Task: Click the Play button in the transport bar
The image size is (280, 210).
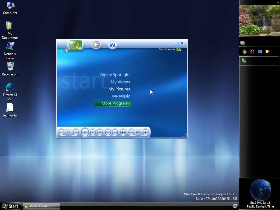Action: (x=85, y=132)
